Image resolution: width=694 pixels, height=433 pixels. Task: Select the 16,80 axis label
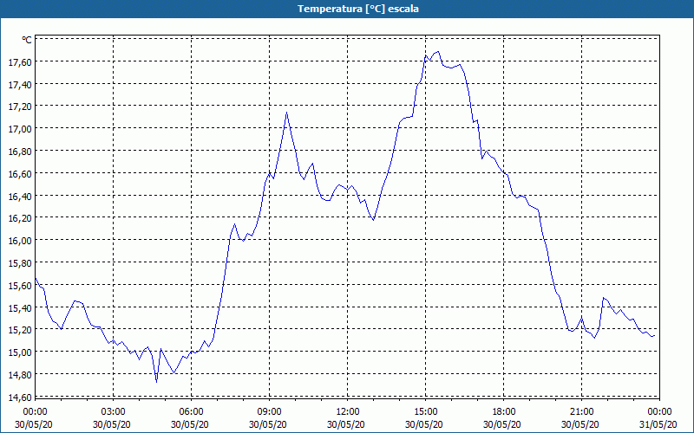(20, 152)
